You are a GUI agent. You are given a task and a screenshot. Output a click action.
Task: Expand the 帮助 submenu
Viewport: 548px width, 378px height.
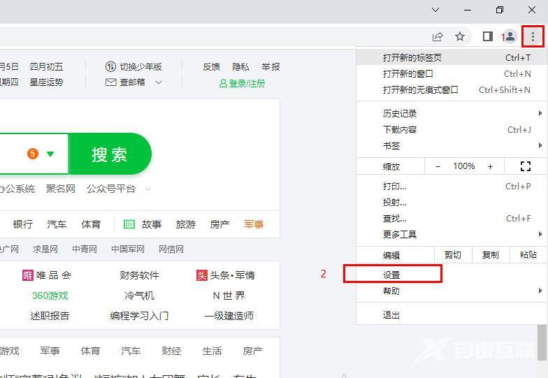[451, 291]
